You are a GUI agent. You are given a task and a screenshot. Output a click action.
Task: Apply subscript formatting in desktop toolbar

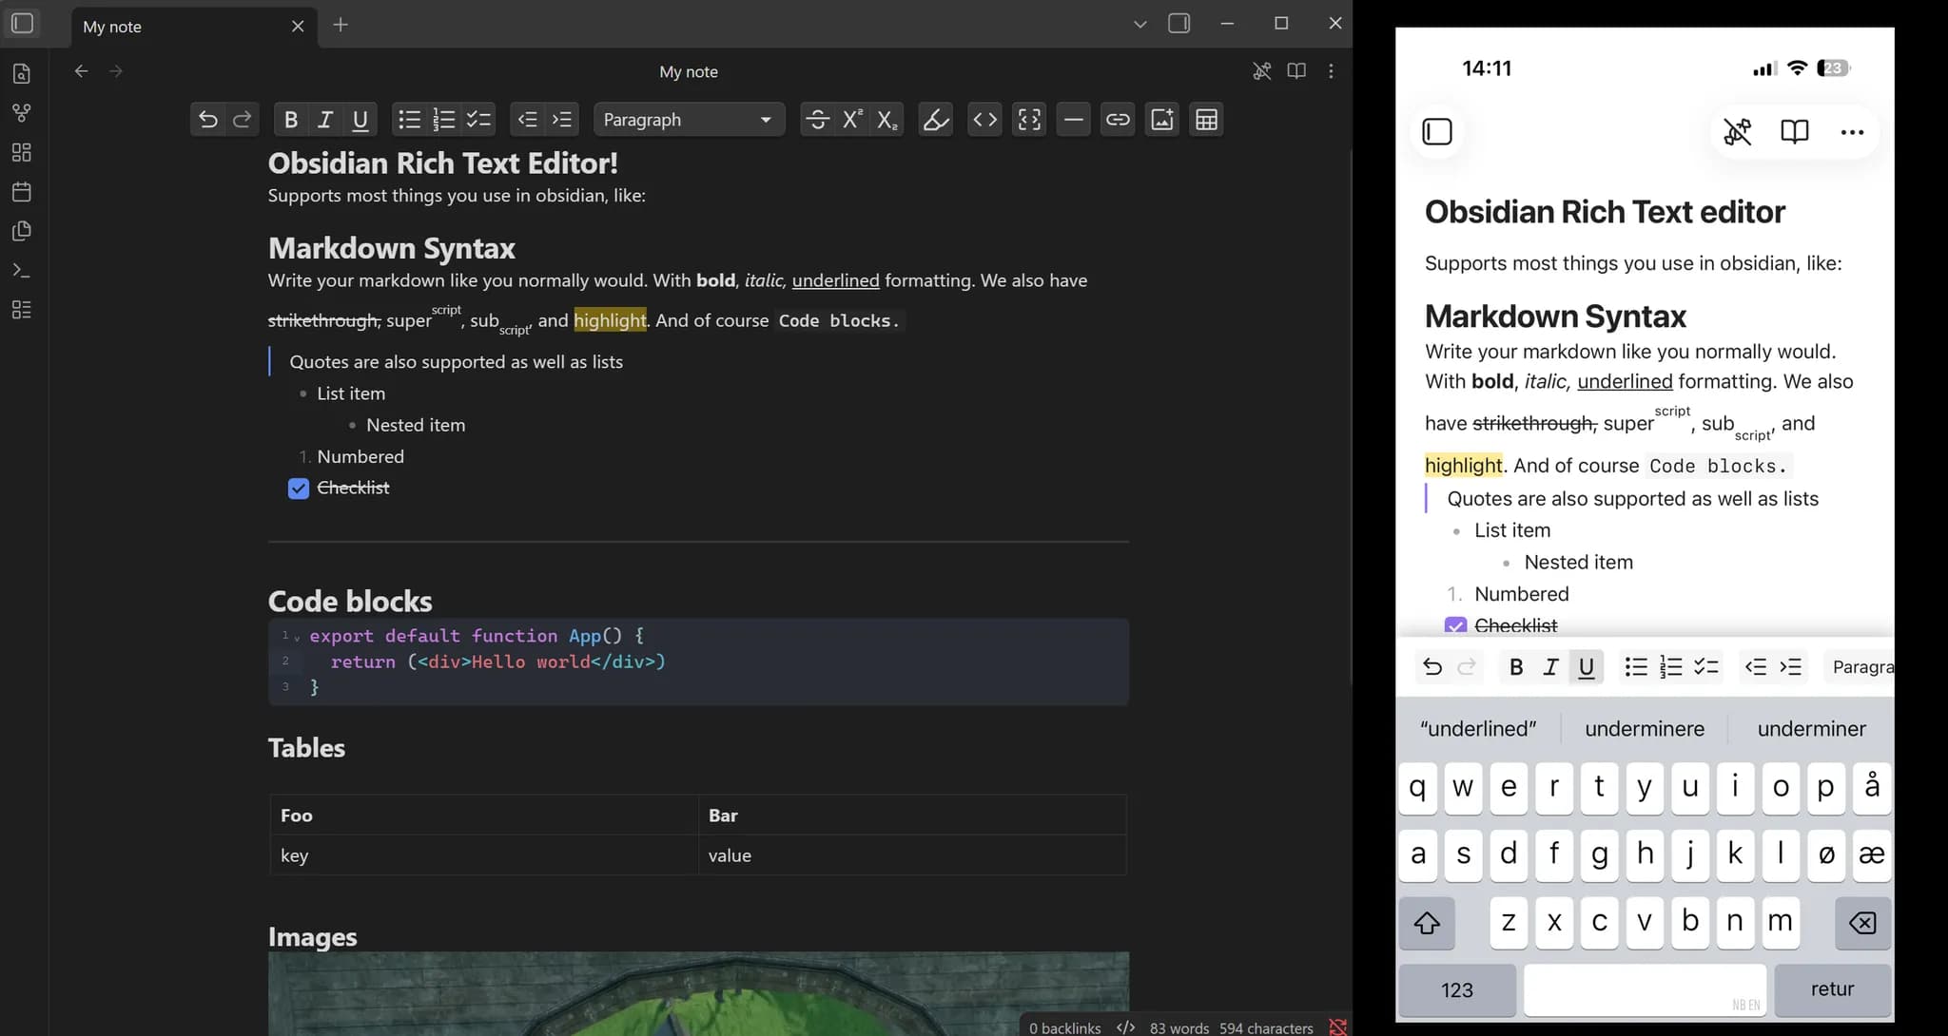pos(886,120)
